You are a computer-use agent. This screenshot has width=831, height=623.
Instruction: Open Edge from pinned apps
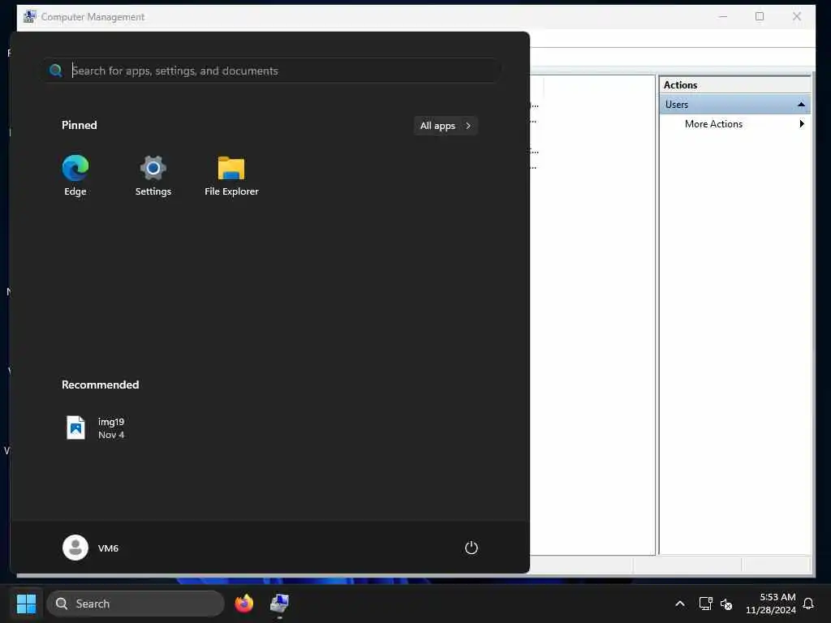(75, 175)
